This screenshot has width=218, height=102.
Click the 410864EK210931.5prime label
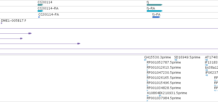167,93
